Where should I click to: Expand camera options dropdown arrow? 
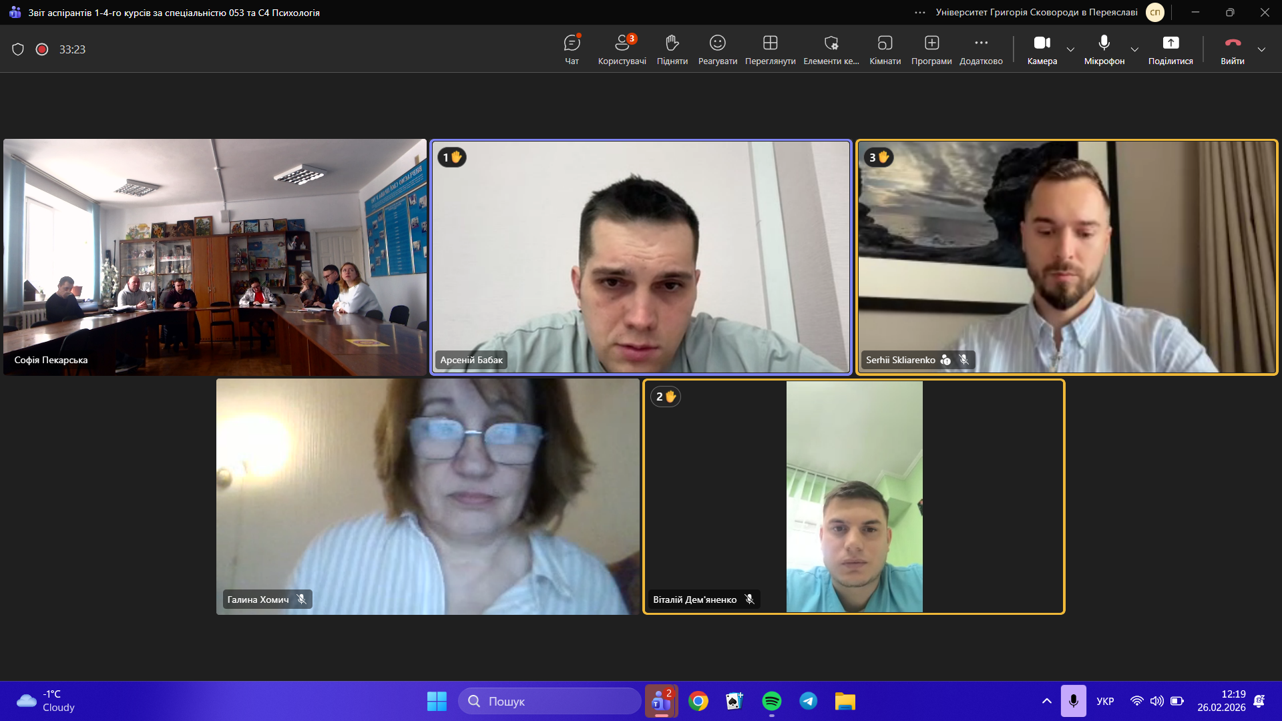click(1070, 49)
